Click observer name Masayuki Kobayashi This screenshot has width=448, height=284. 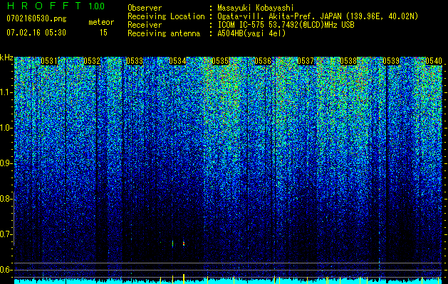tap(256, 8)
